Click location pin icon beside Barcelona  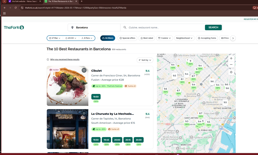[x=73, y=28]
